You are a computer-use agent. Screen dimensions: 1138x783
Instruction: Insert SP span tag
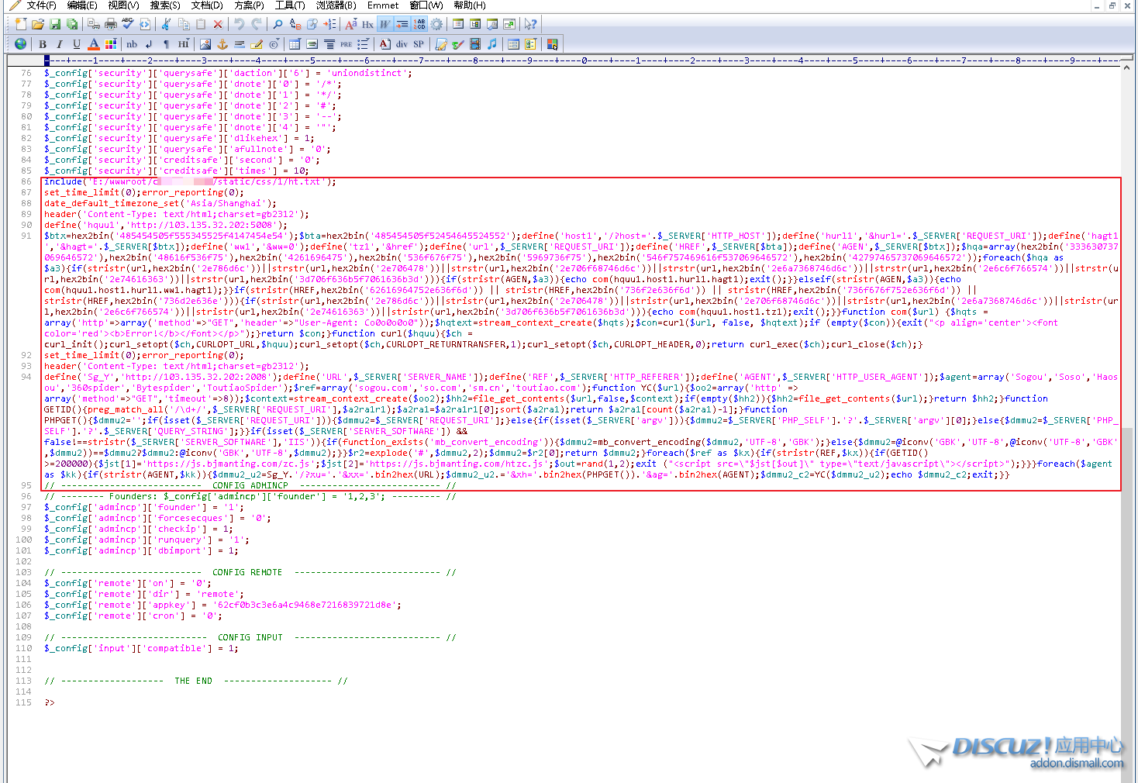419,44
